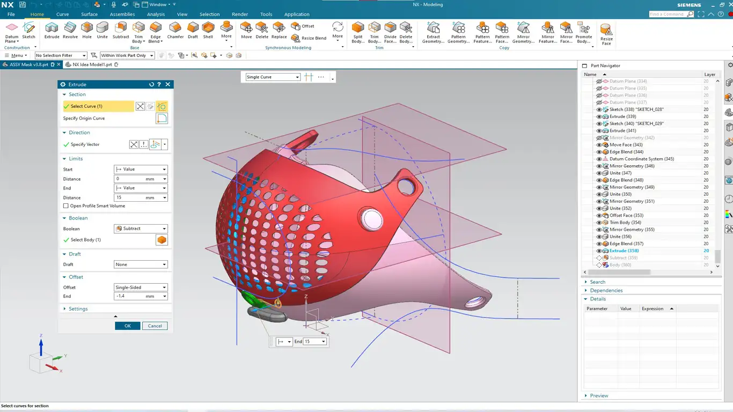Open the Analysis ribbon tab
This screenshot has height=412, width=733.
[156, 14]
